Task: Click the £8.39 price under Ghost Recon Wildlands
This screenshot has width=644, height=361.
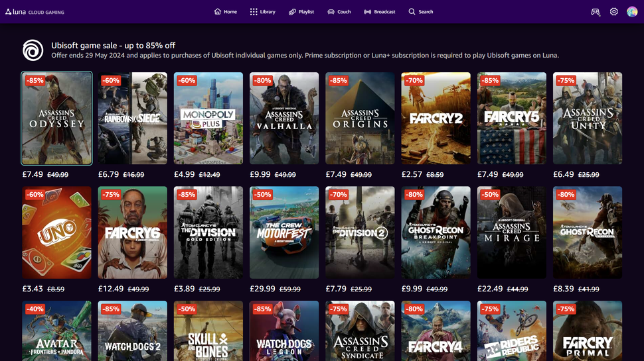Action: [564, 289]
